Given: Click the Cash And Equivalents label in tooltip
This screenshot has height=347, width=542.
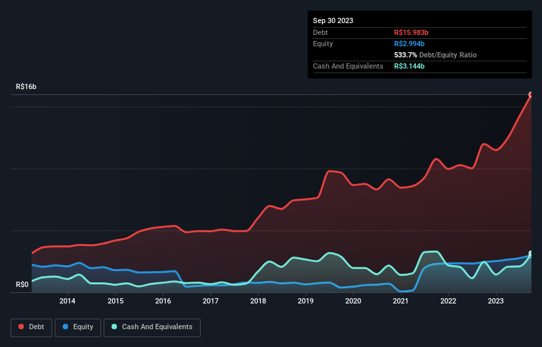Looking at the screenshot, I should [348, 66].
